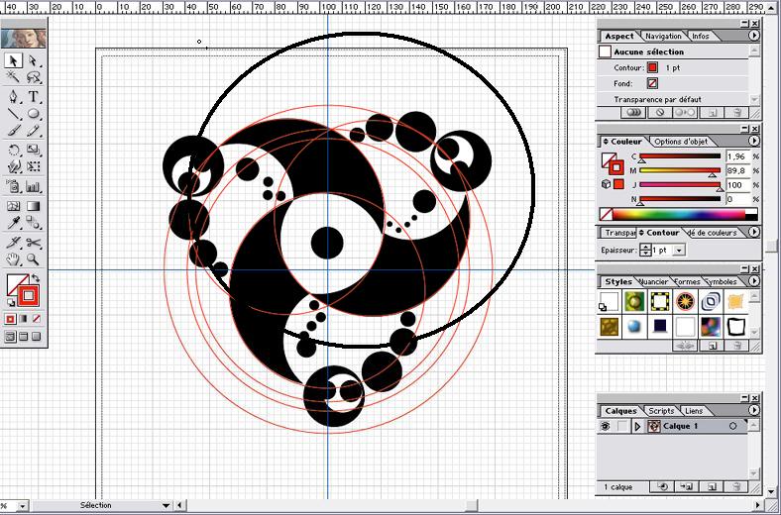Image resolution: width=781 pixels, height=515 pixels.
Task: Open the Styles palette flyout menu
Action: 753,281
